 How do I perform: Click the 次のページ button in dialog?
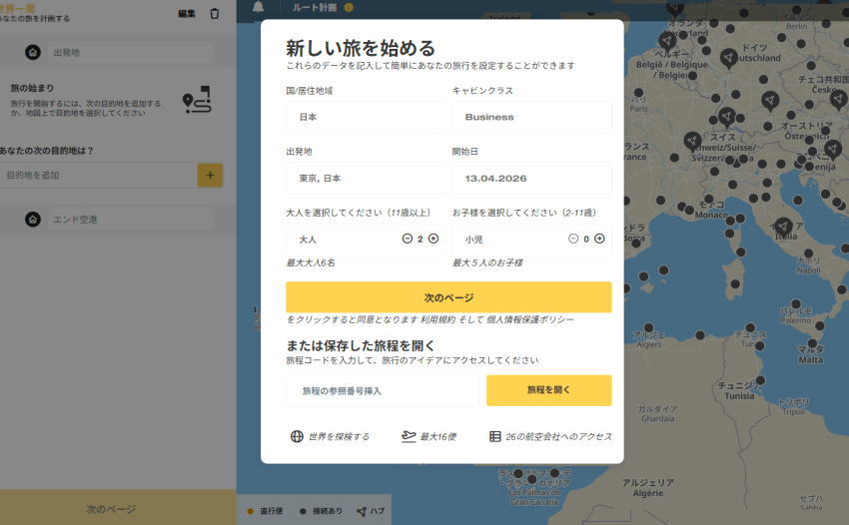(448, 297)
